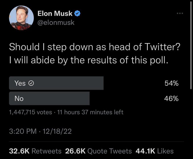
Task: Click the Elon Musk display name
Action: coord(55,13)
